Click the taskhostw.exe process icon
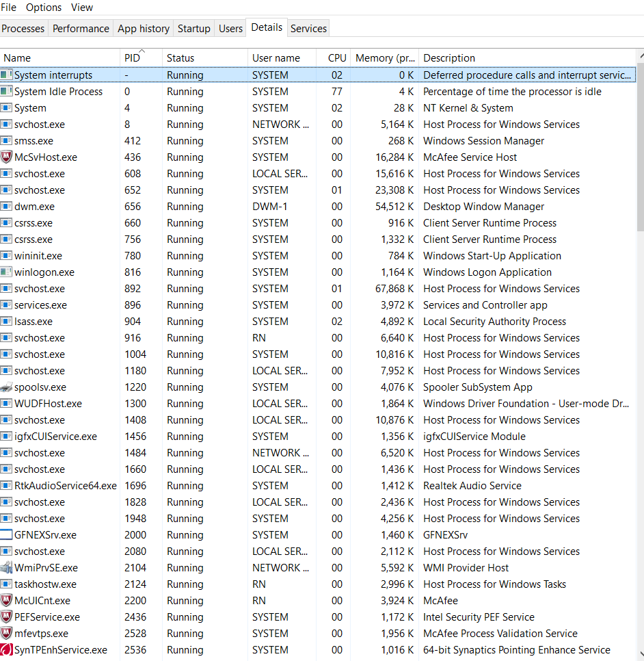The image size is (644, 661). click(6, 584)
